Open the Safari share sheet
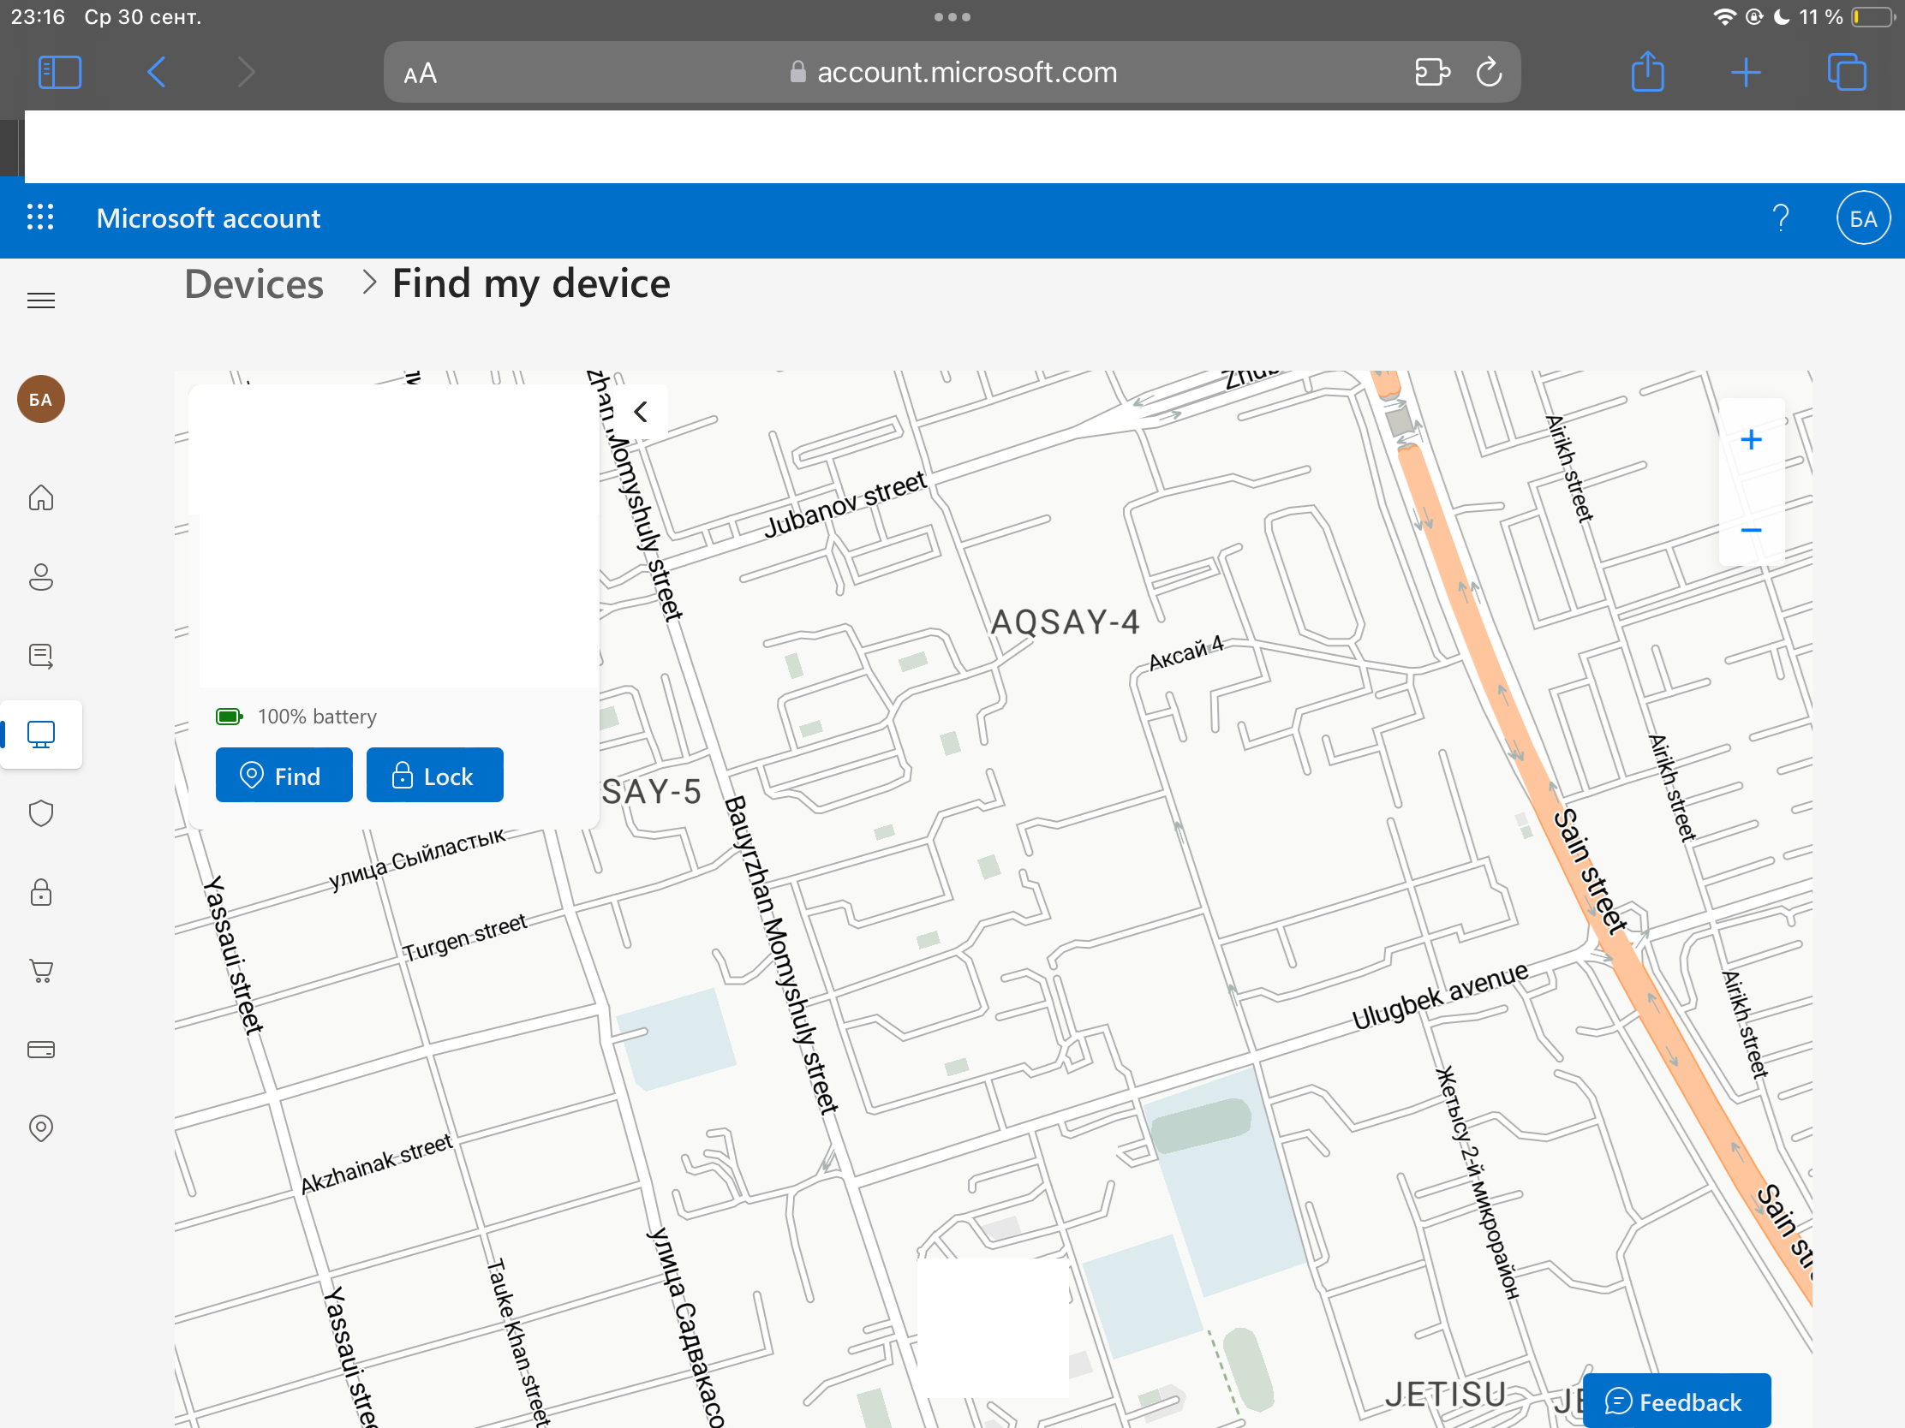Image resolution: width=1905 pixels, height=1428 pixels. coord(1647,72)
